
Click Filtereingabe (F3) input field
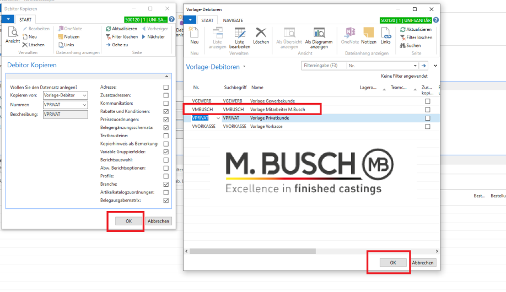click(x=324, y=66)
